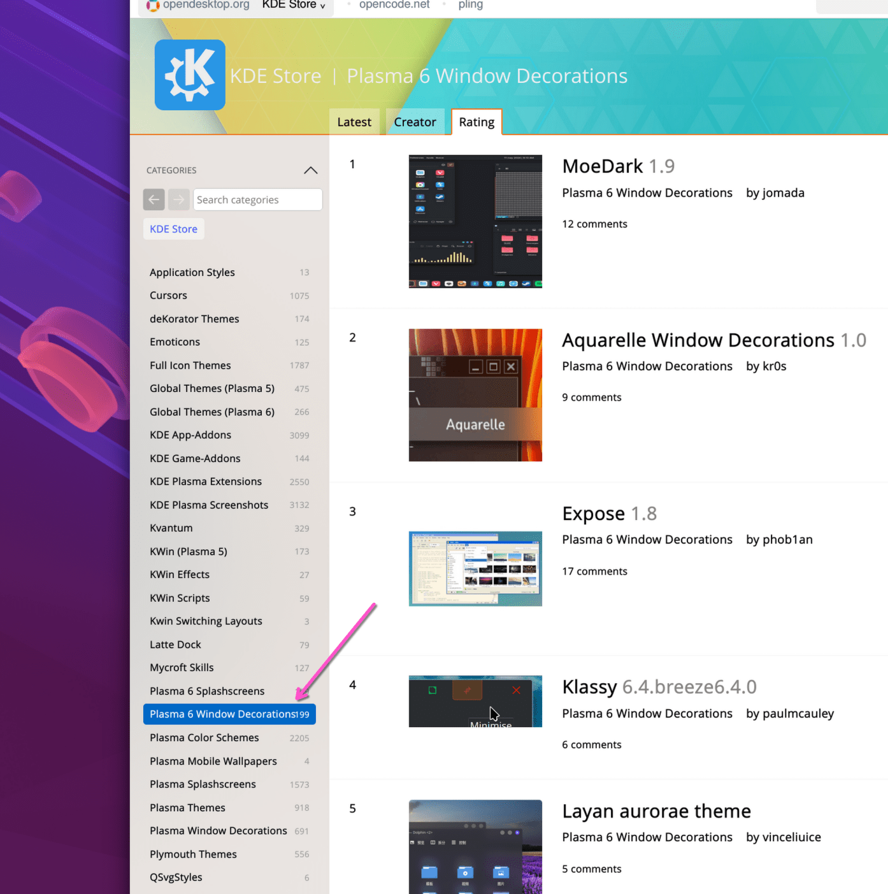This screenshot has width=888, height=894.
Task: Collapse the Categories panel chevron
Action: pyautogui.click(x=310, y=170)
